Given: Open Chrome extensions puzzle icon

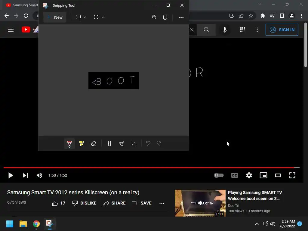Looking at the screenshot, I should pyautogui.click(x=263, y=16).
